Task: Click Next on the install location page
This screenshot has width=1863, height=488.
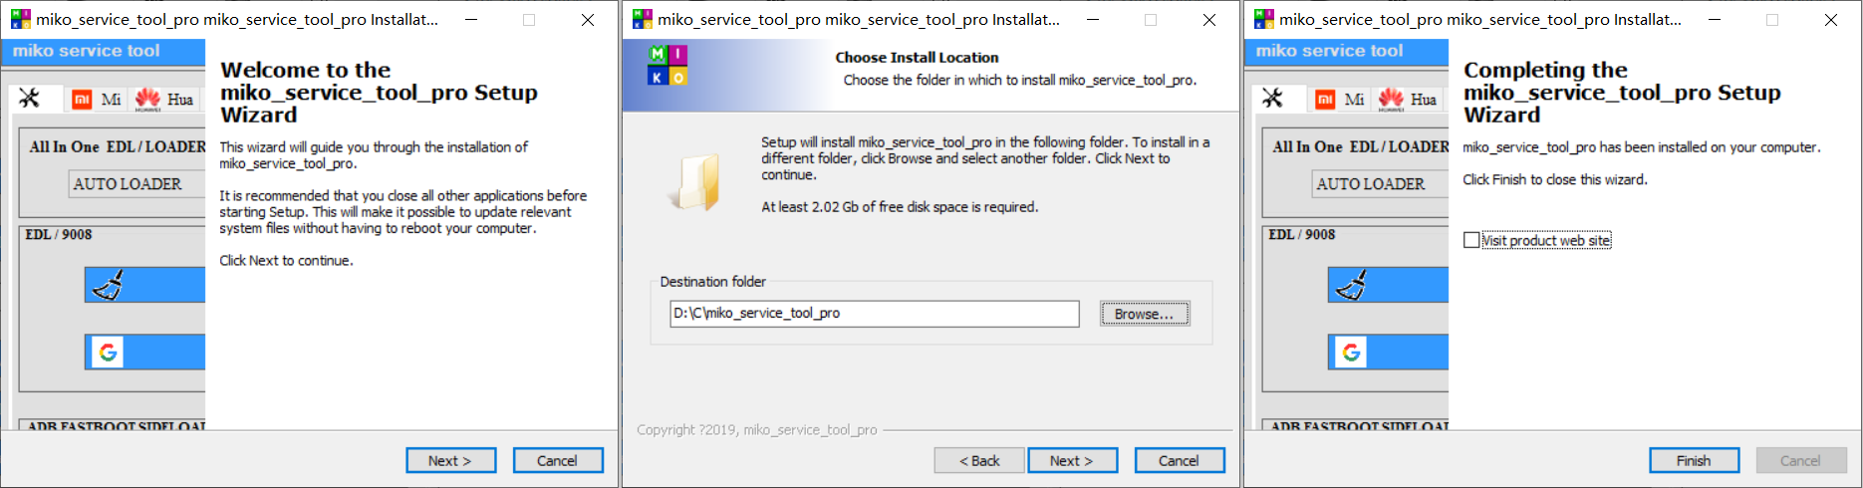Action: click(x=1072, y=460)
